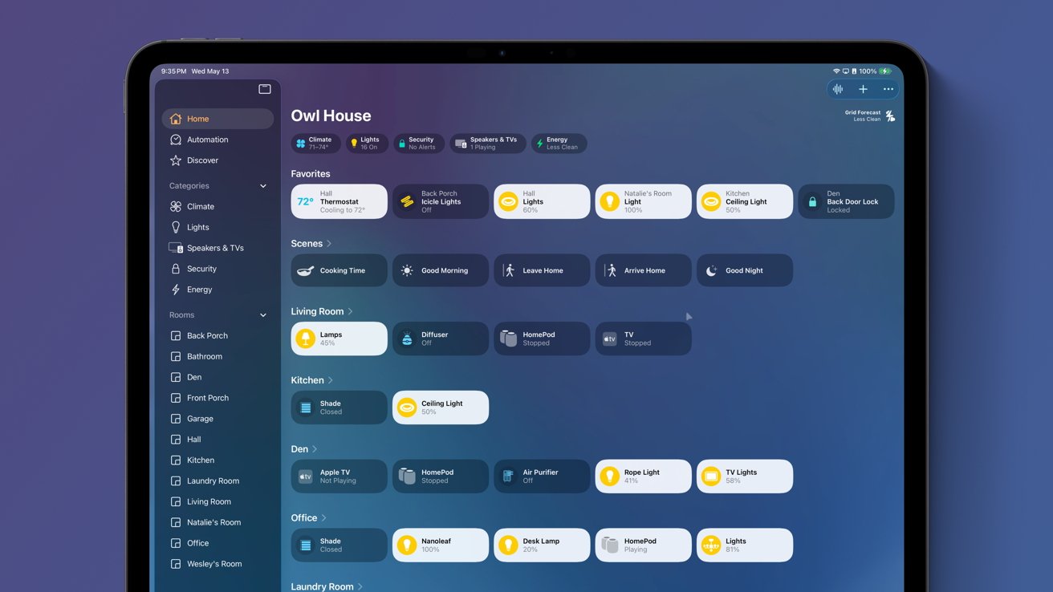Screen dimensions: 1053x592
Task: Select the Cooking Time pan icon
Action: tap(305, 270)
